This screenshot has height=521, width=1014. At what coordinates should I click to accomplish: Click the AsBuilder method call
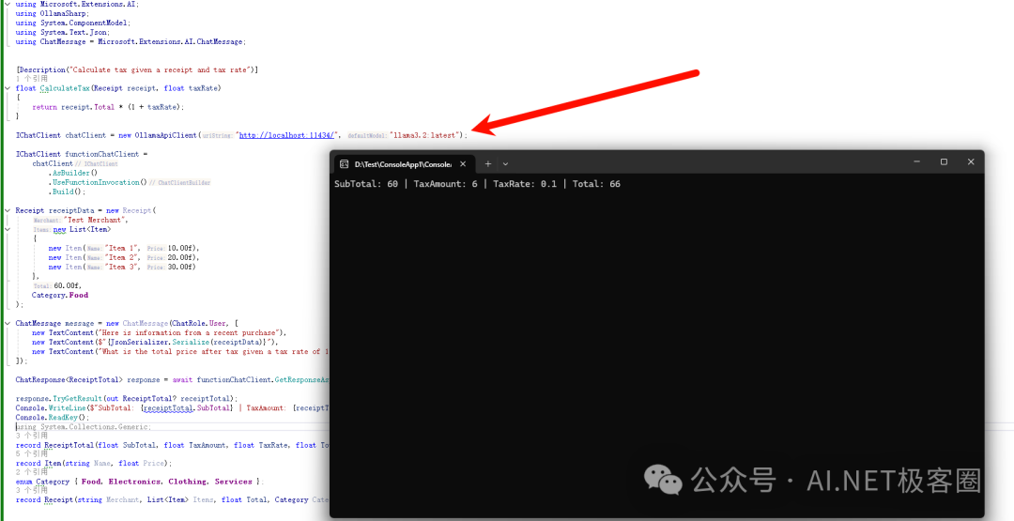click(x=72, y=173)
